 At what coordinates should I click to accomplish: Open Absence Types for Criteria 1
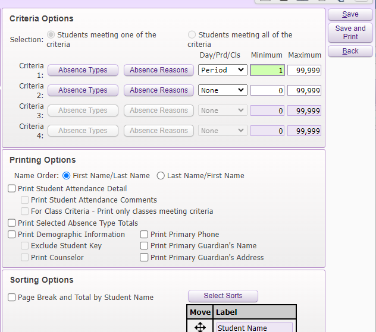[83, 70]
